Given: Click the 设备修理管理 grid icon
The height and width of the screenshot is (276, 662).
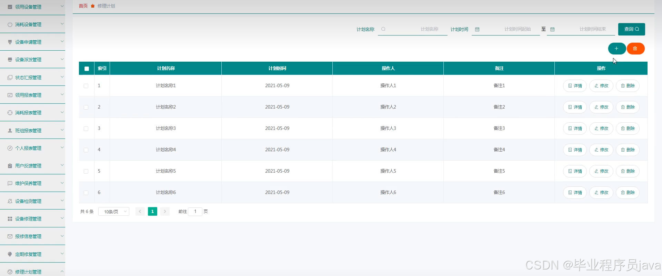Looking at the screenshot, I should coord(10,219).
